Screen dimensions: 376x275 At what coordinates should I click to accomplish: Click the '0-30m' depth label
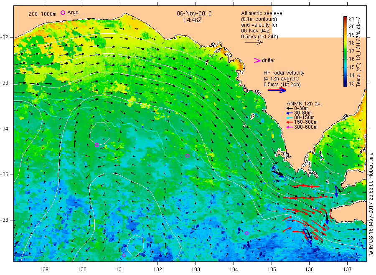301,108
